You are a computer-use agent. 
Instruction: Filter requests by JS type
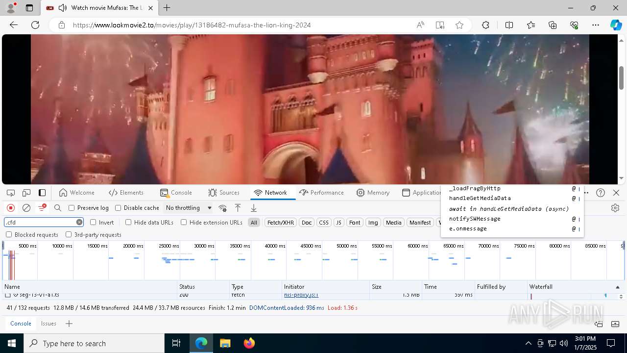pos(338,223)
